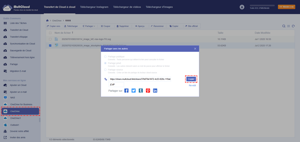Select Partage publique radio option

[105, 57]
